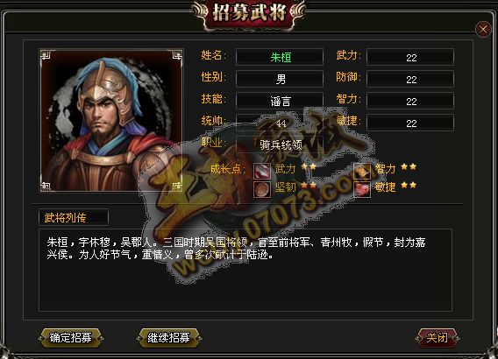This screenshot has height=359, width=498.
Task: Click the 技能 field showing 谣言
Action: (x=280, y=102)
